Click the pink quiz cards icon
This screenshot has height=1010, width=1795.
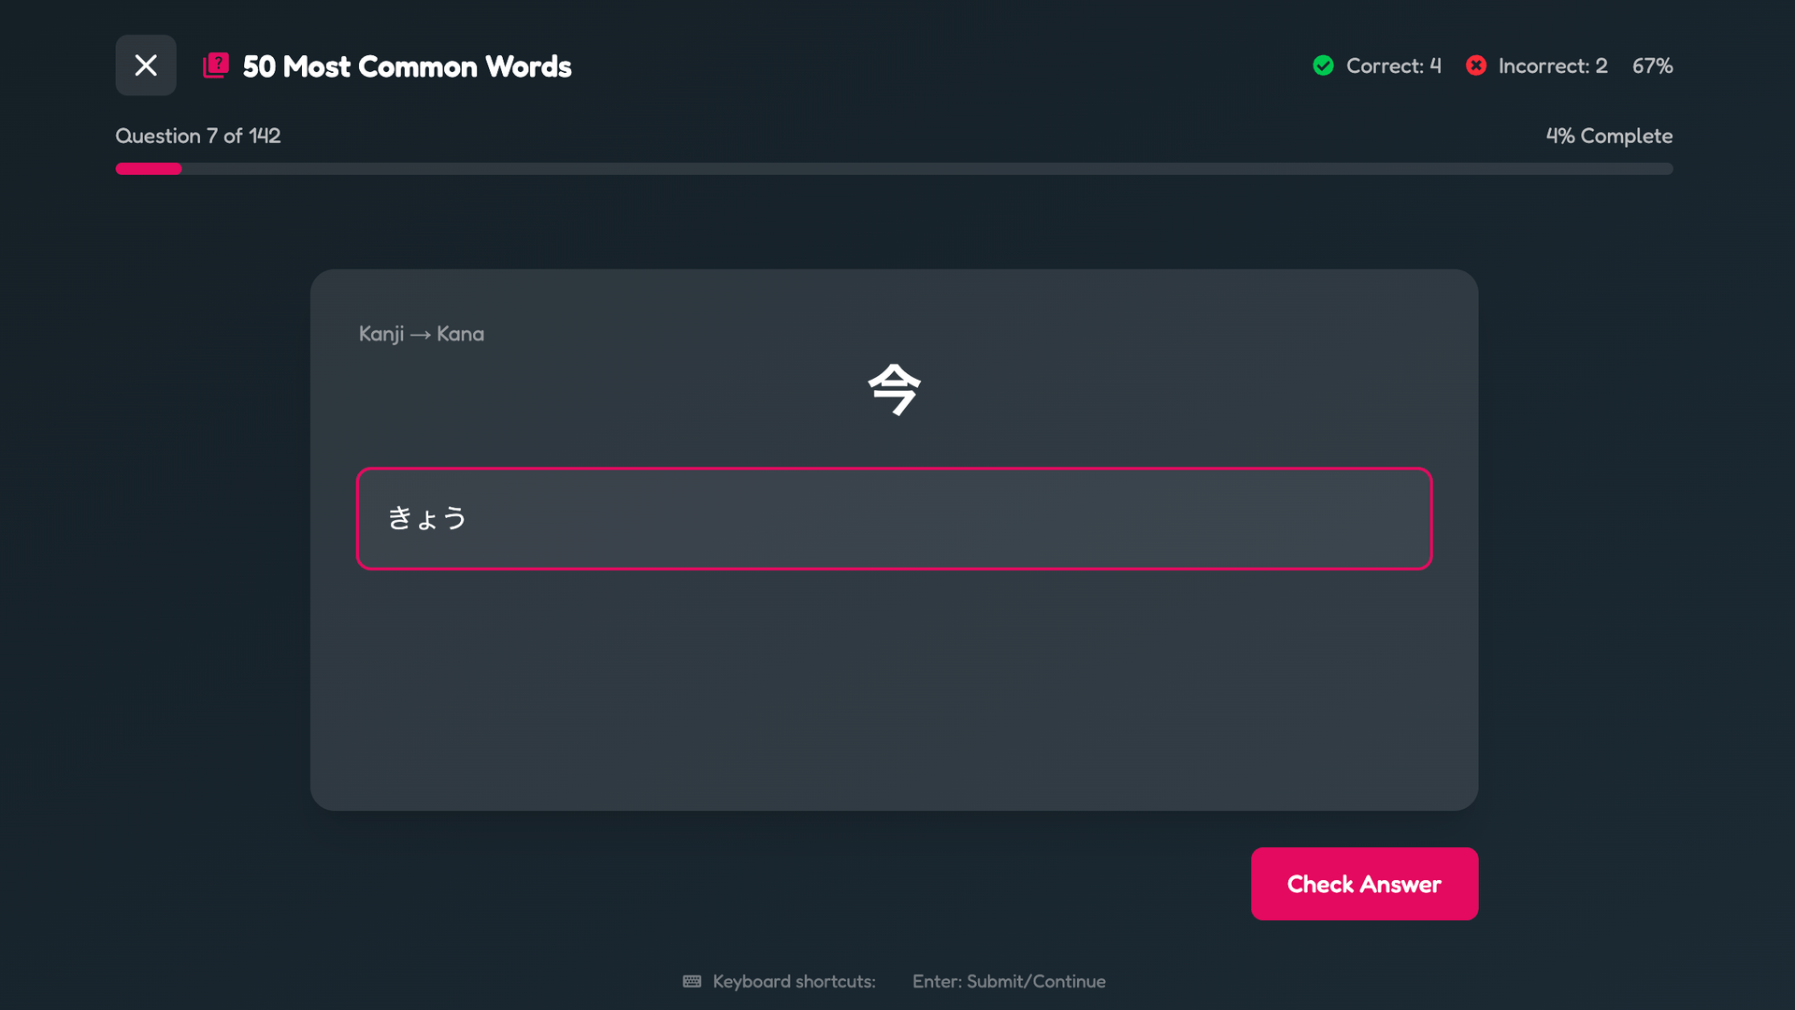tap(216, 65)
